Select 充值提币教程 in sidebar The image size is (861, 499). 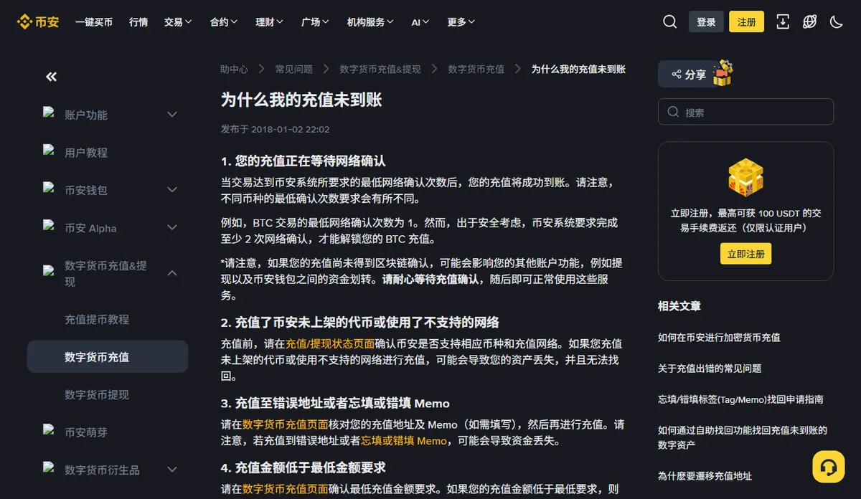point(97,320)
